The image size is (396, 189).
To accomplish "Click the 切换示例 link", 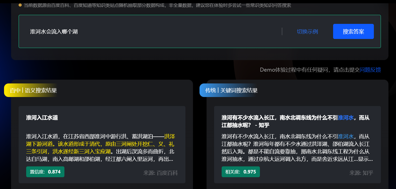I will [307, 32].
